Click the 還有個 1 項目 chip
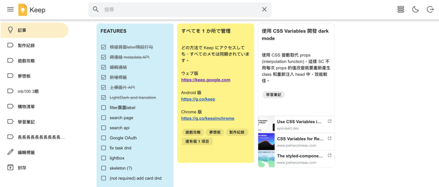The height and width of the screenshot is (187, 439). coord(197,142)
